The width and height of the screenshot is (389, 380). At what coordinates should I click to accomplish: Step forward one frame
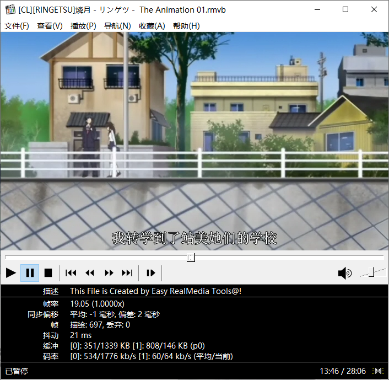(150, 272)
